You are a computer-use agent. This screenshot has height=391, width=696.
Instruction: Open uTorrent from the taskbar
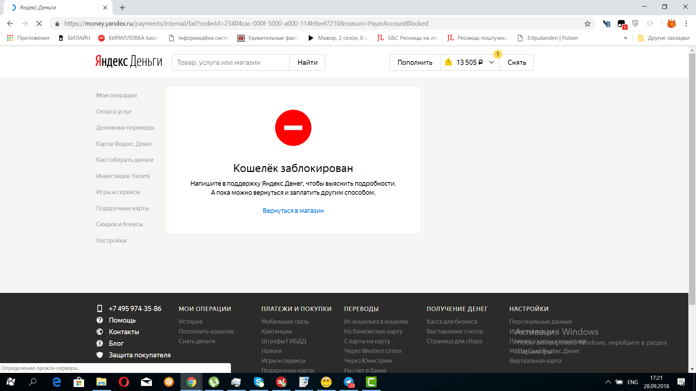point(214,382)
